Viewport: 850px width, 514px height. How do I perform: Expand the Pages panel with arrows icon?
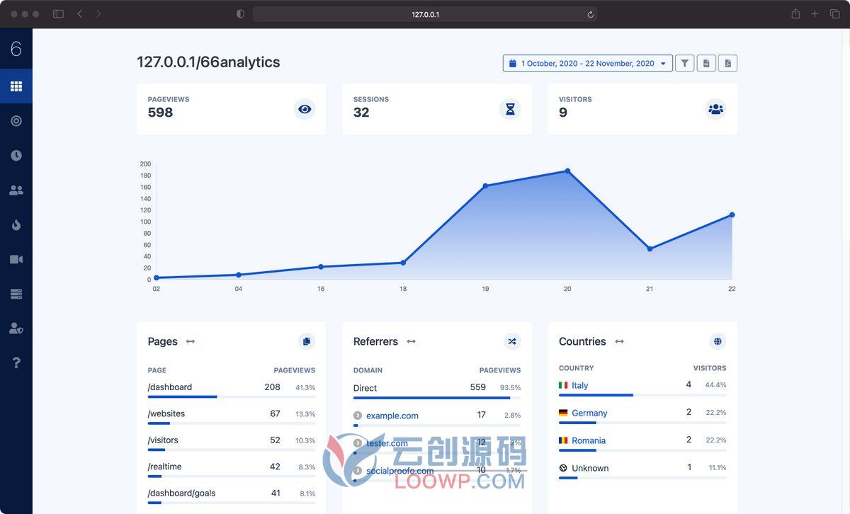click(191, 341)
